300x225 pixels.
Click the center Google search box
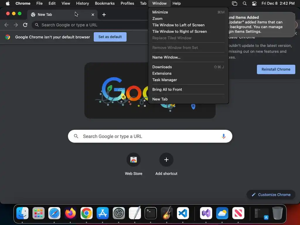click(150, 136)
